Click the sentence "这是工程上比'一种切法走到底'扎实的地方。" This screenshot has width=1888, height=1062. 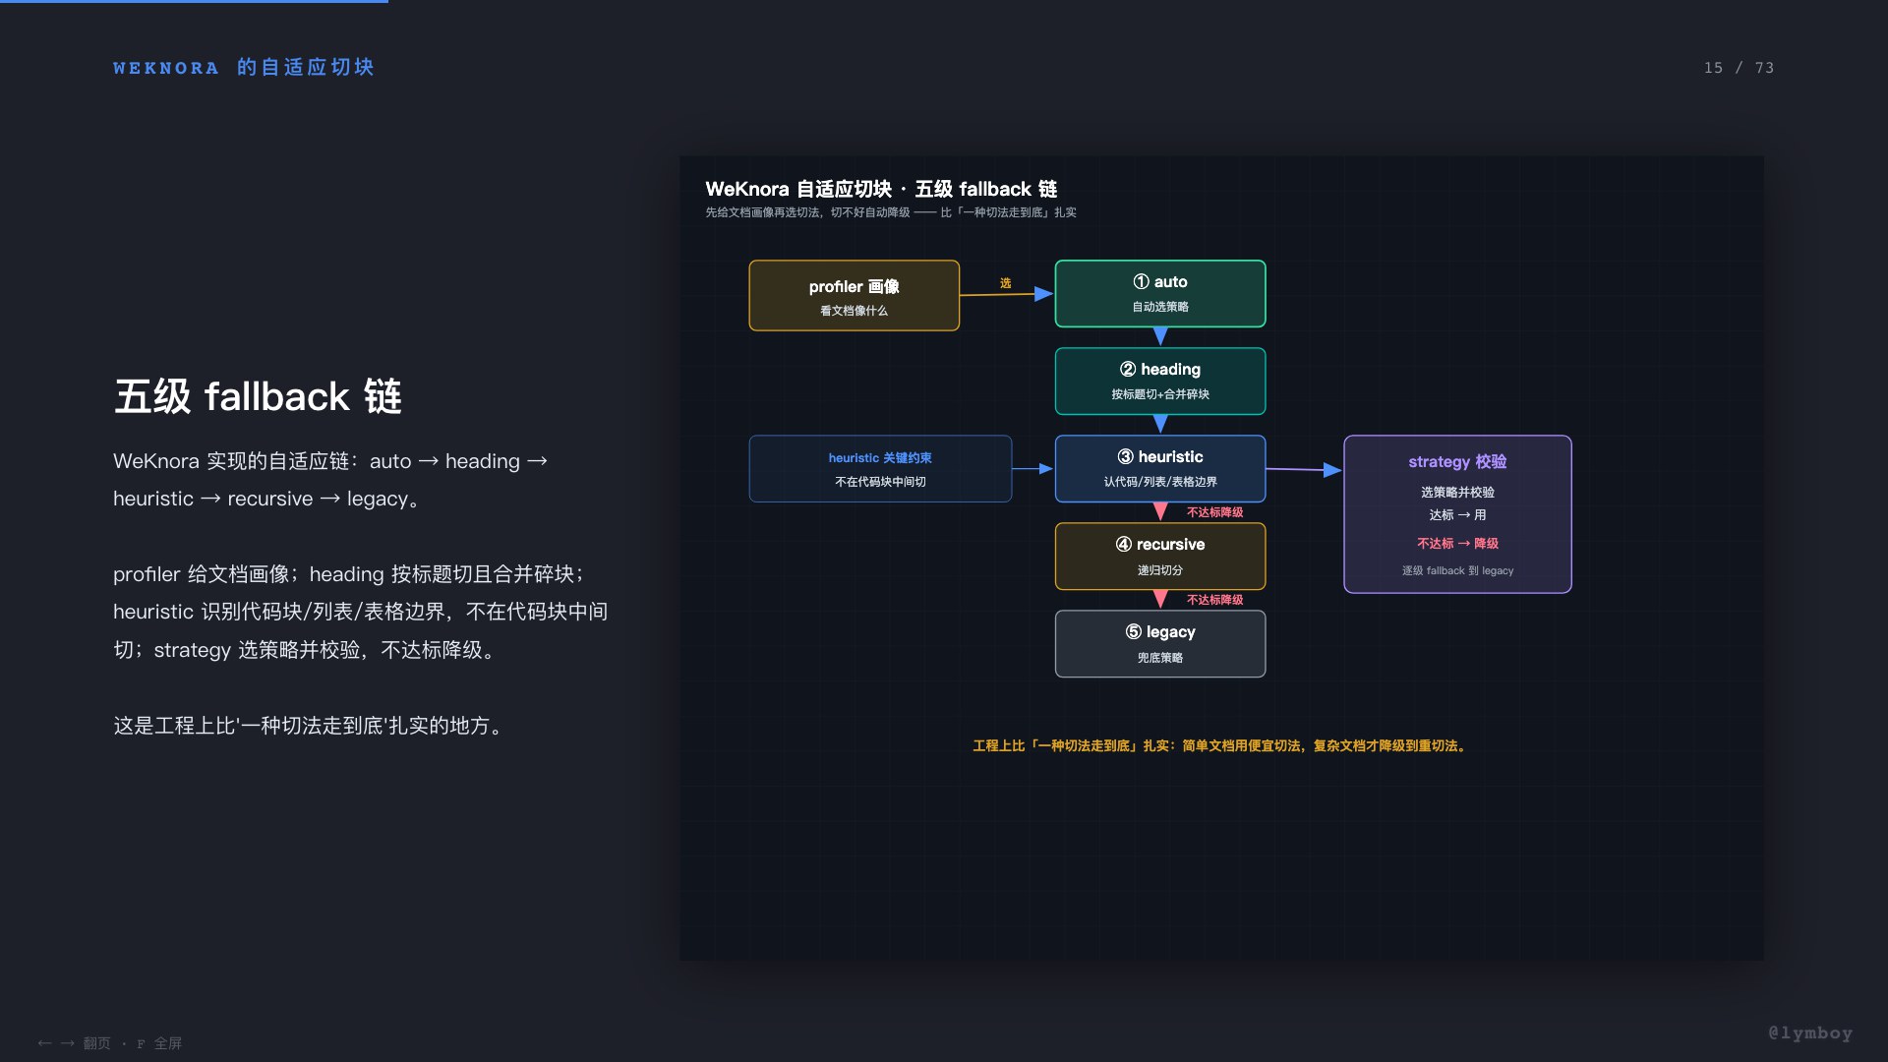[310, 726]
